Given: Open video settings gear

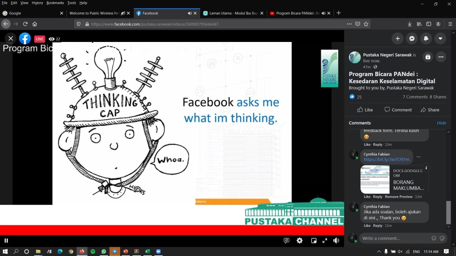Looking at the screenshot, I should coord(300,241).
